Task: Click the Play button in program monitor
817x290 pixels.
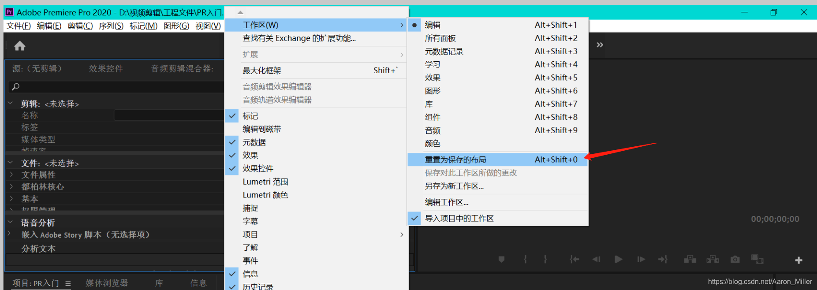Action: click(619, 260)
